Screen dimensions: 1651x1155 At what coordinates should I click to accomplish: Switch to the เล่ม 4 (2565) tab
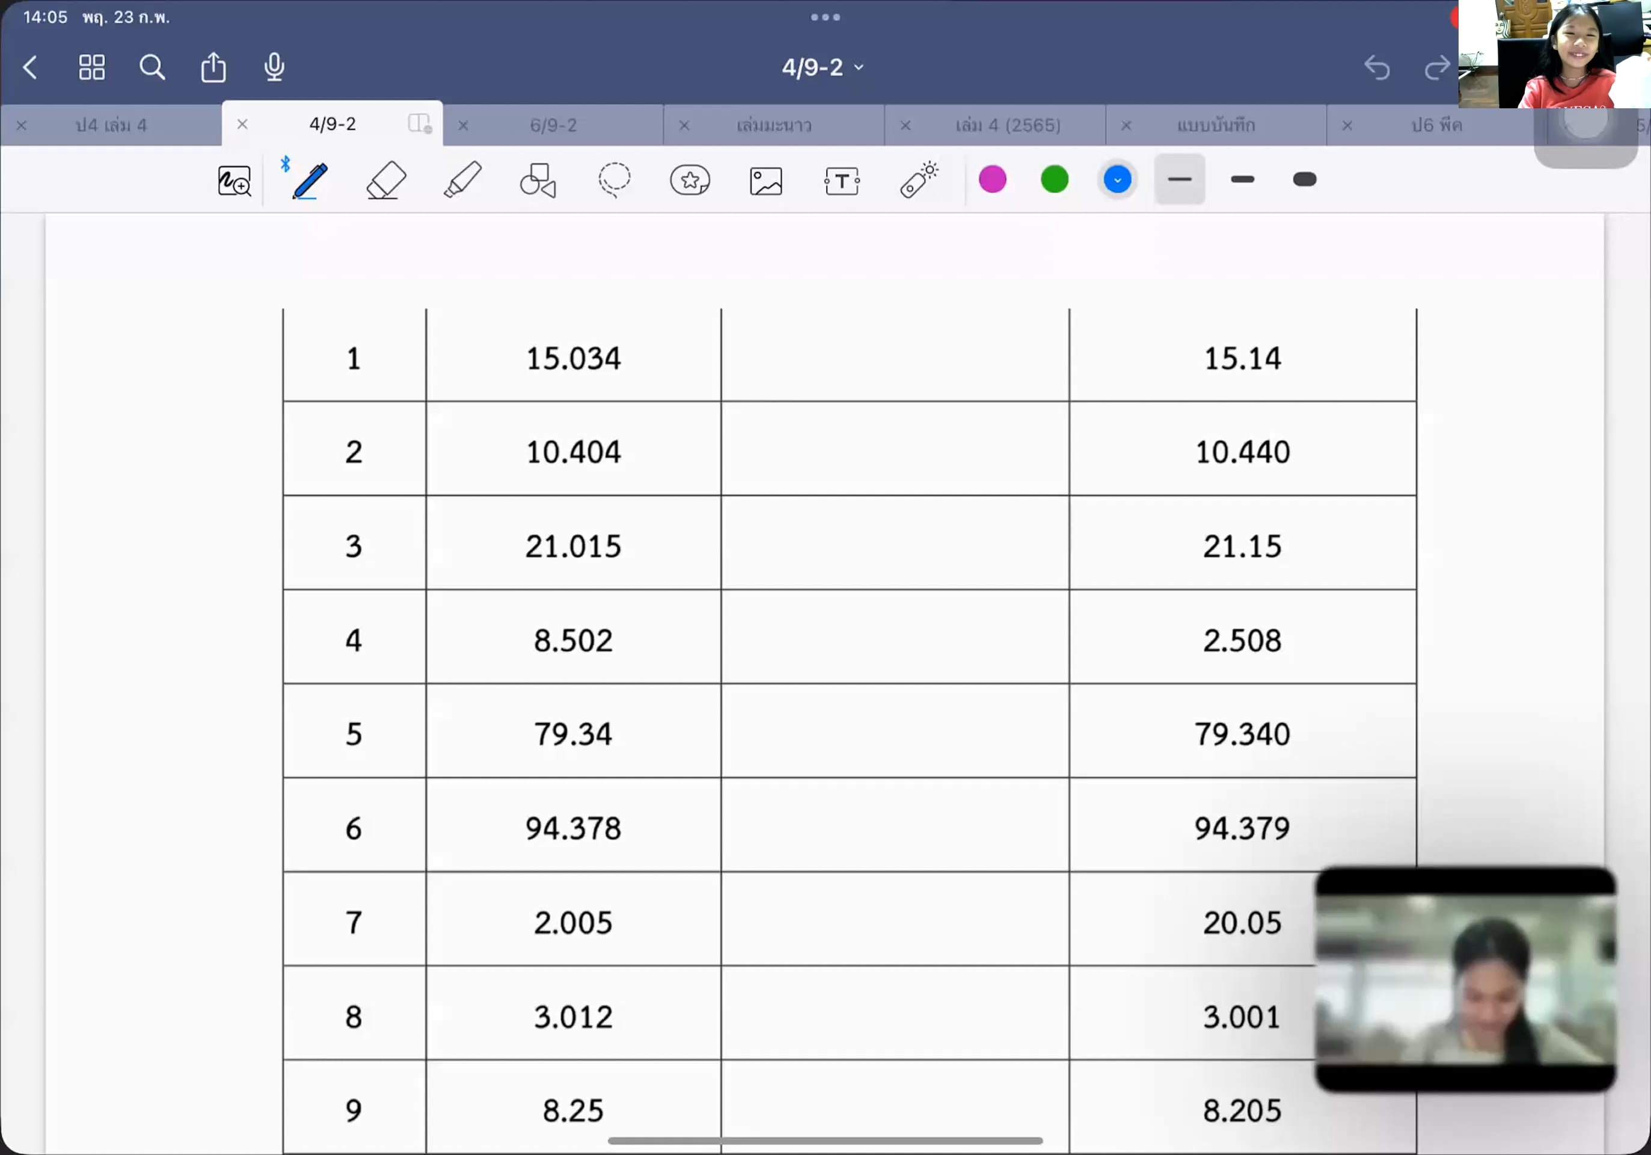(1008, 125)
